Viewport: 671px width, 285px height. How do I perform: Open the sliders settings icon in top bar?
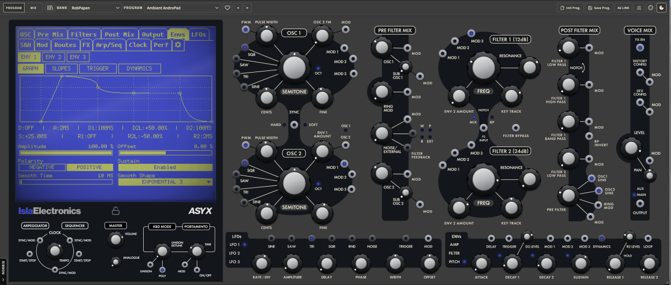(x=639, y=8)
